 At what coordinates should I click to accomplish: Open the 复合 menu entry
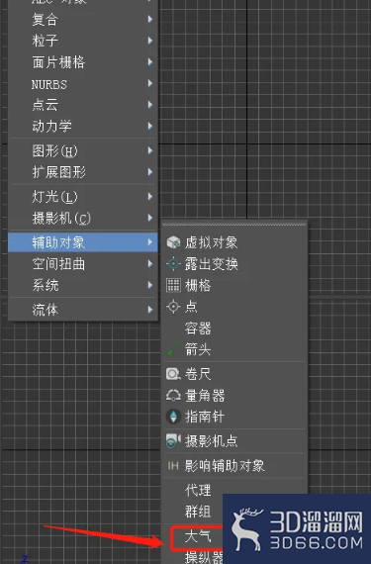click(x=83, y=19)
